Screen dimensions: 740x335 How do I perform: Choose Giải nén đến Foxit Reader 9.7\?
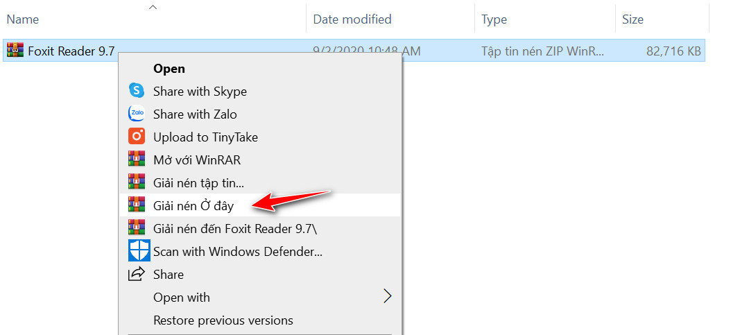pyautogui.click(x=239, y=228)
